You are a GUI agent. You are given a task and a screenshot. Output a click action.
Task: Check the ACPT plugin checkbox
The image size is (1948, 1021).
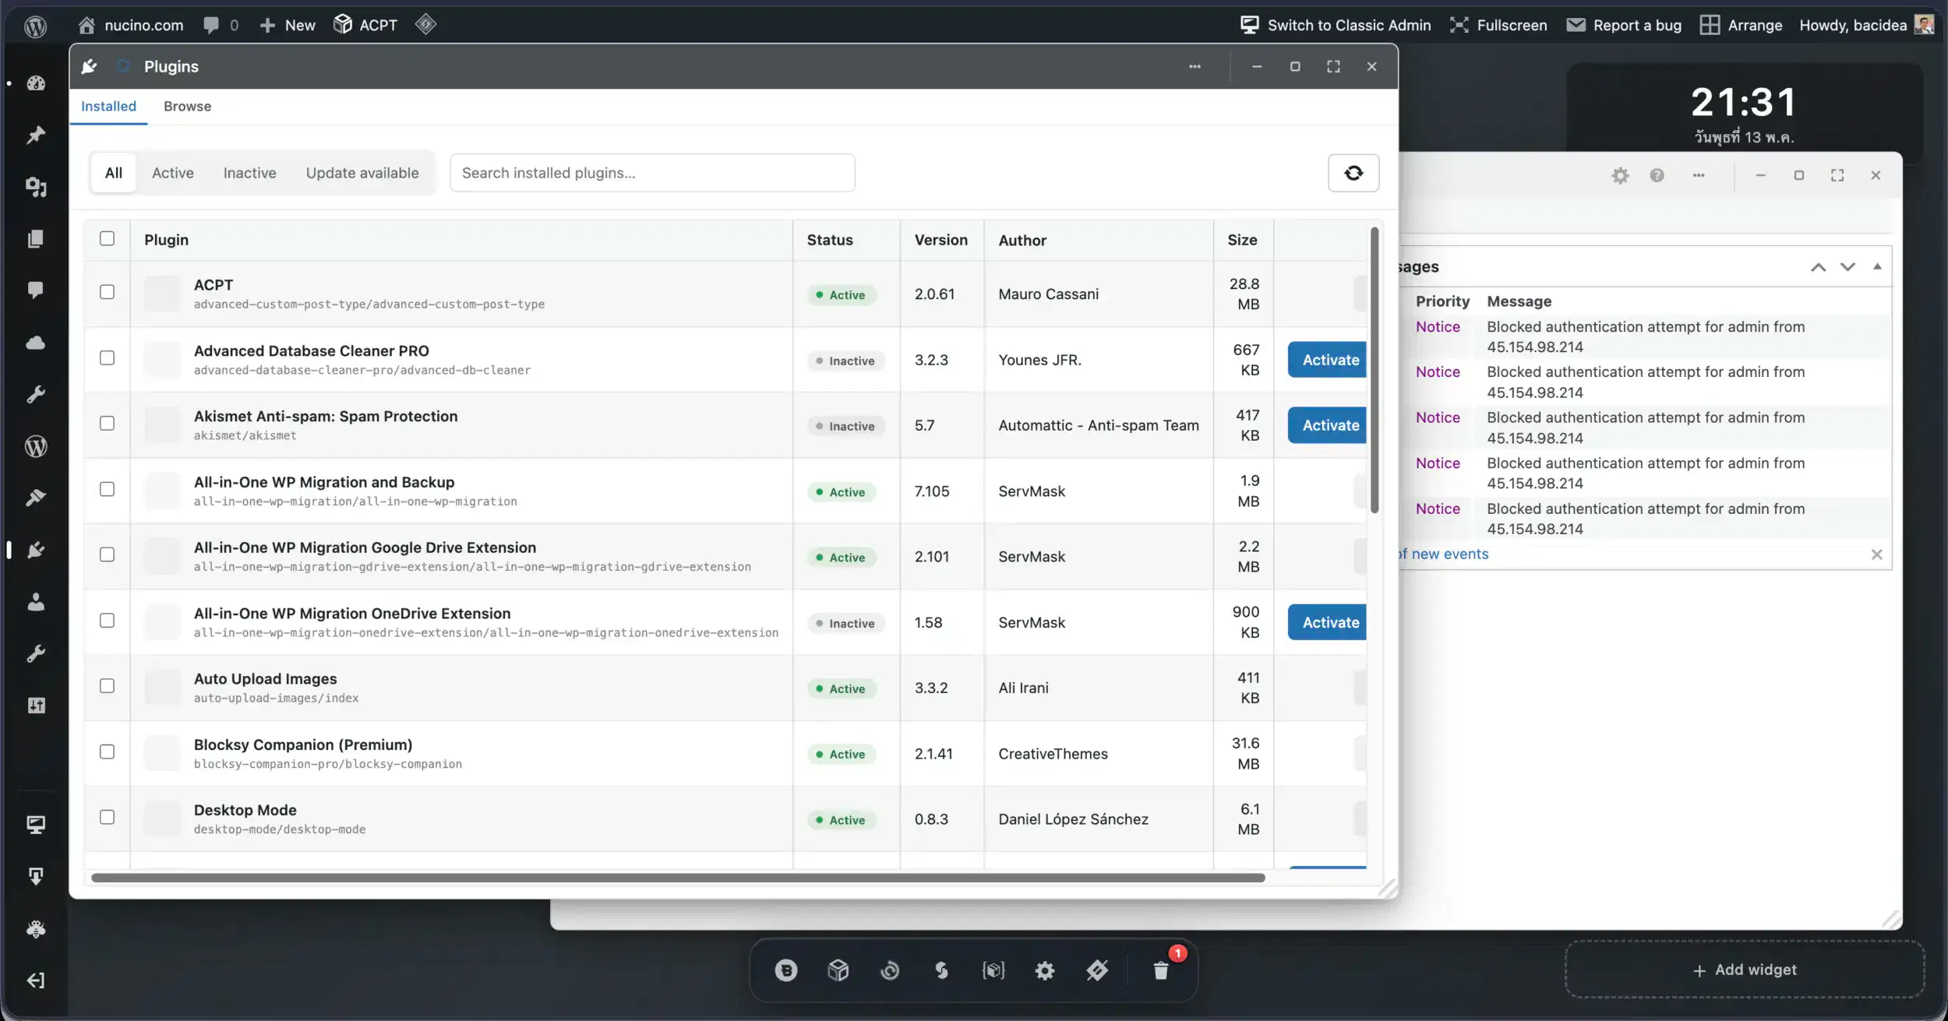tap(107, 291)
